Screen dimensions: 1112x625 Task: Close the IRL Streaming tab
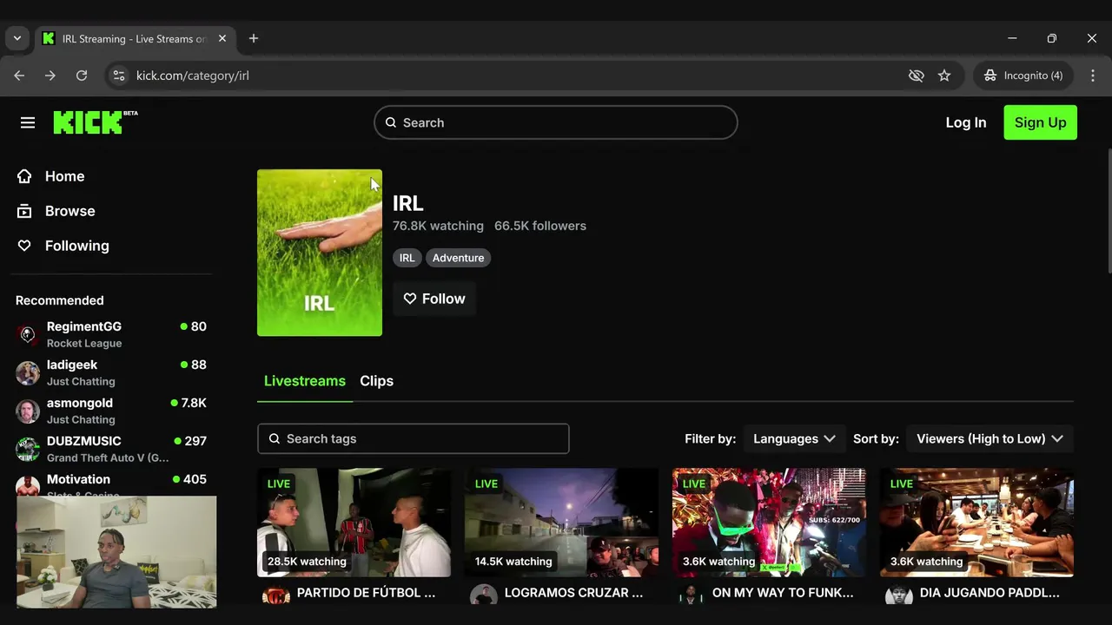tap(222, 38)
